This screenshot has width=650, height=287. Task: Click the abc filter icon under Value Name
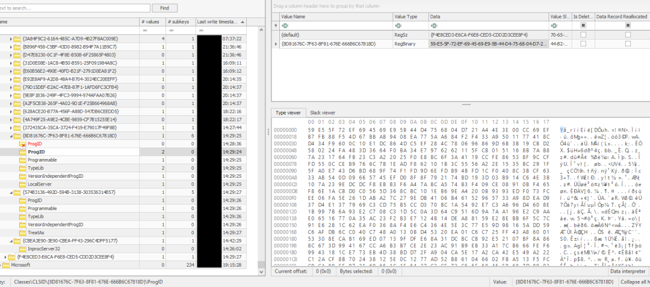point(284,26)
